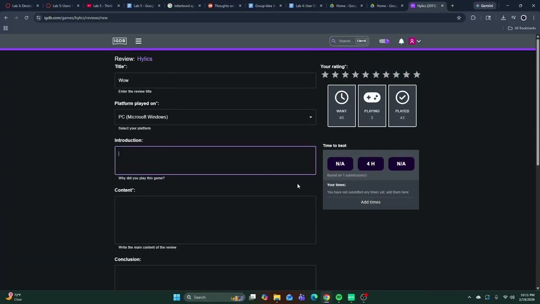The width and height of the screenshot is (540, 304).
Task: Close the Hylics (2015) tab
Action: 442,6
